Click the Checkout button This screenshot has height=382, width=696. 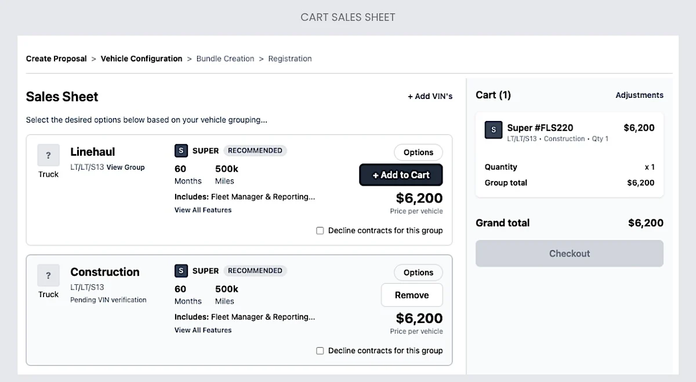click(570, 254)
